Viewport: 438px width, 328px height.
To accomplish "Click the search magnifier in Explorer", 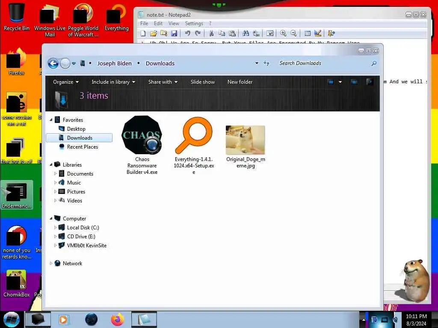I will click(x=374, y=63).
